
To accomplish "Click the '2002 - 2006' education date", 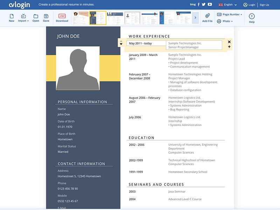I will [136, 145].
